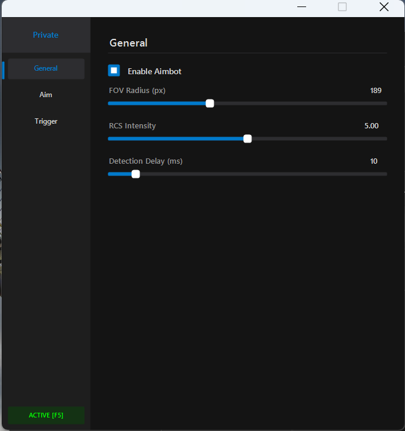Click the FOV Radius slider handle
405x431 pixels.
210,104
